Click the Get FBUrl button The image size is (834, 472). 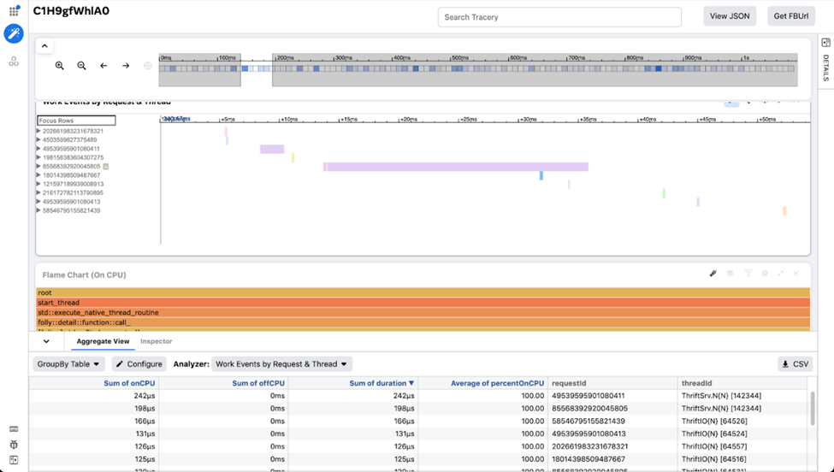(790, 16)
